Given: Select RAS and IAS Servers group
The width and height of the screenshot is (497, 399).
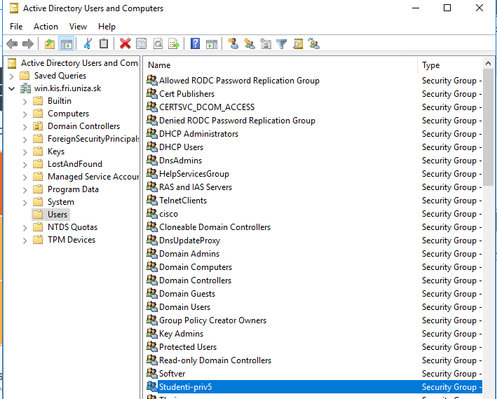Looking at the screenshot, I should [x=196, y=187].
